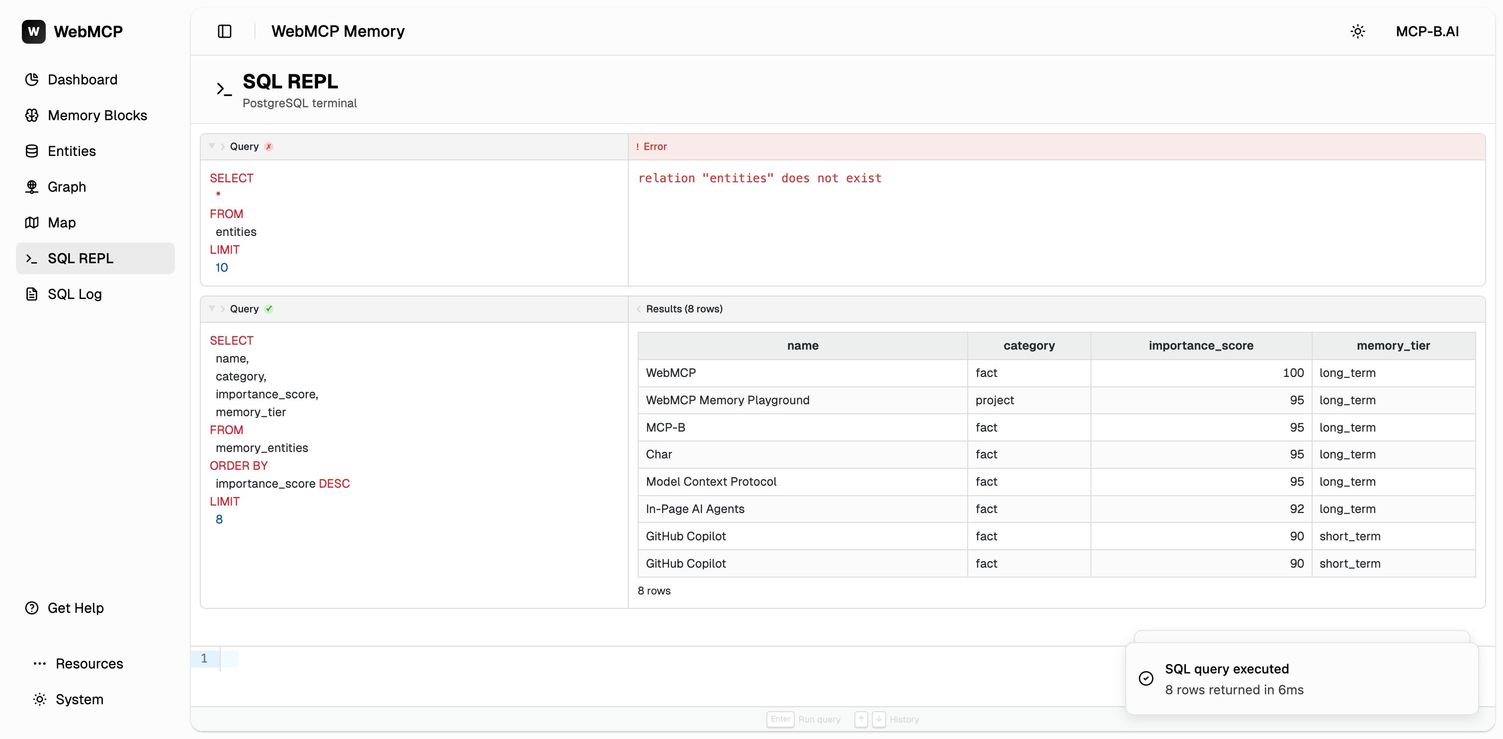1503x739 pixels.
Task: Toggle the sidebar panel icon
Action: click(225, 31)
